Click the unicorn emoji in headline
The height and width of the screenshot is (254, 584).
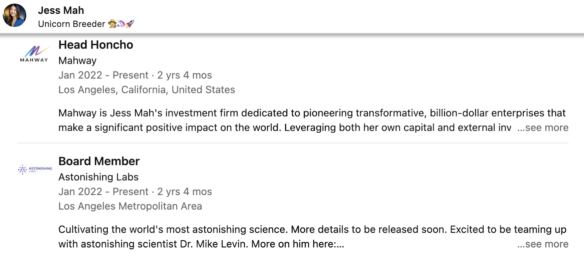click(121, 24)
